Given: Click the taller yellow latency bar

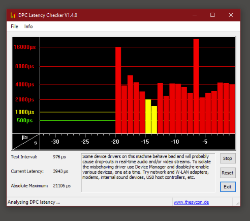Looking at the screenshot, I should (148, 117).
